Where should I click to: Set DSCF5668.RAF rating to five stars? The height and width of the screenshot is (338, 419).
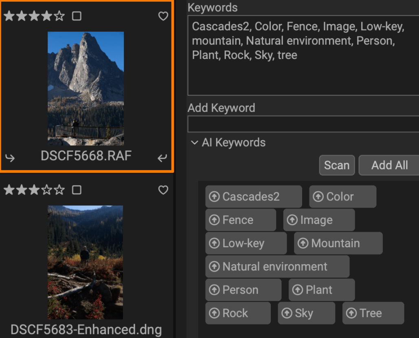coord(59,16)
